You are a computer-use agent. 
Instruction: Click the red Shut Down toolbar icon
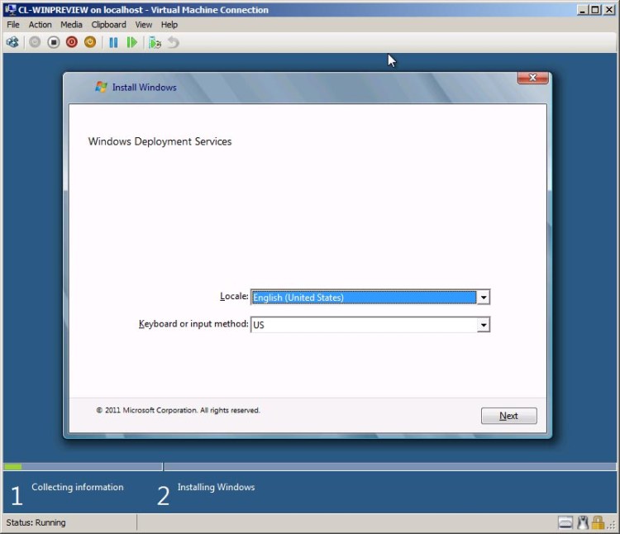click(72, 42)
